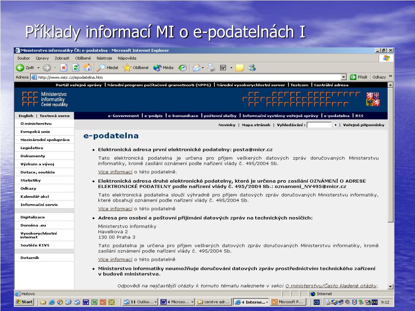Stop page loading with red X icon
This screenshot has height=311, width=415.
click(64, 68)
